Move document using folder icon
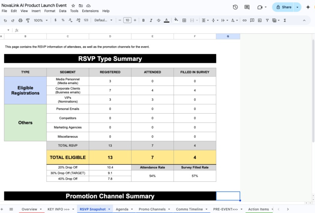Viewport: 315px width, 213px height. click(81, 6)
